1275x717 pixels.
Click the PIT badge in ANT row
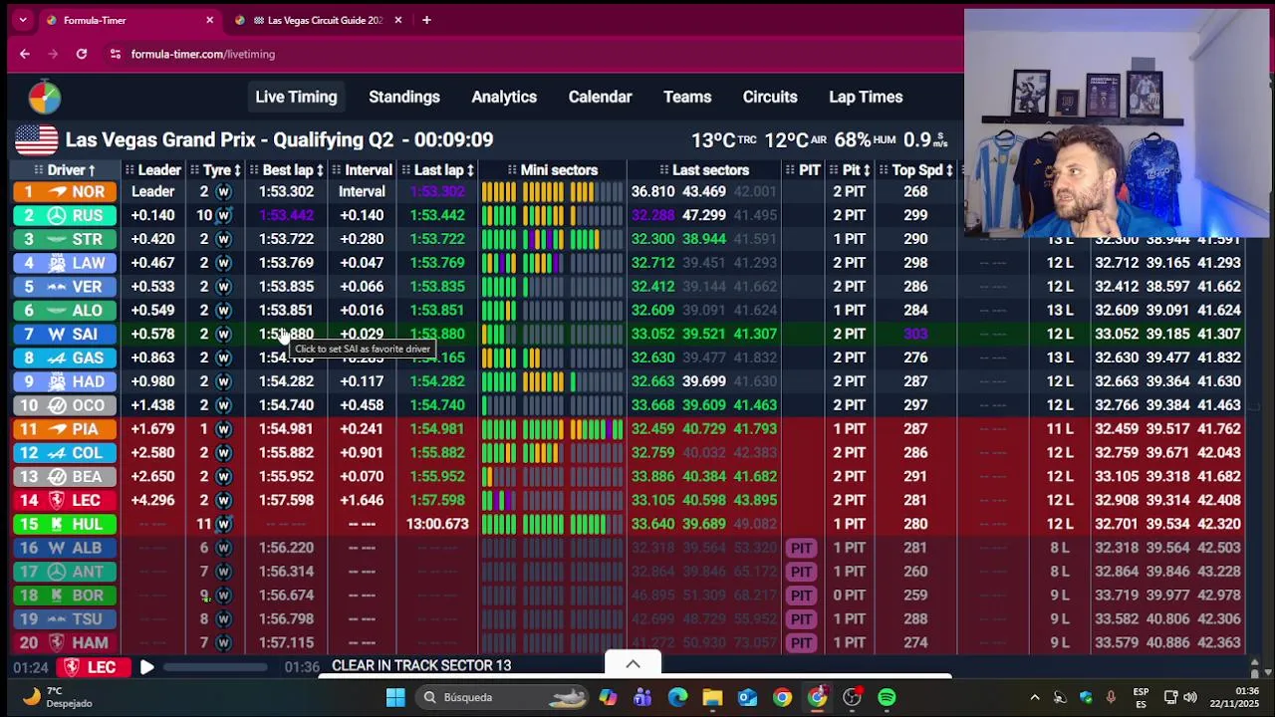tap(801, 572)
